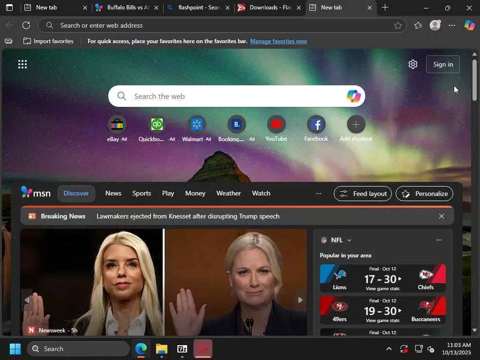Select the Weather feed tab

pos(228,194)
